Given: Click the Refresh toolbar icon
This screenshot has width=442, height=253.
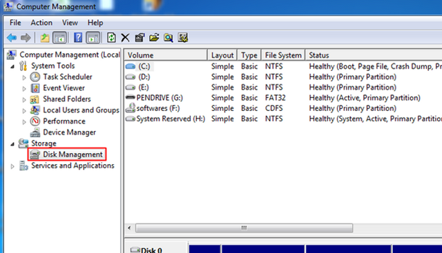Looking at the screenshot, I should [x=111, y=37].
